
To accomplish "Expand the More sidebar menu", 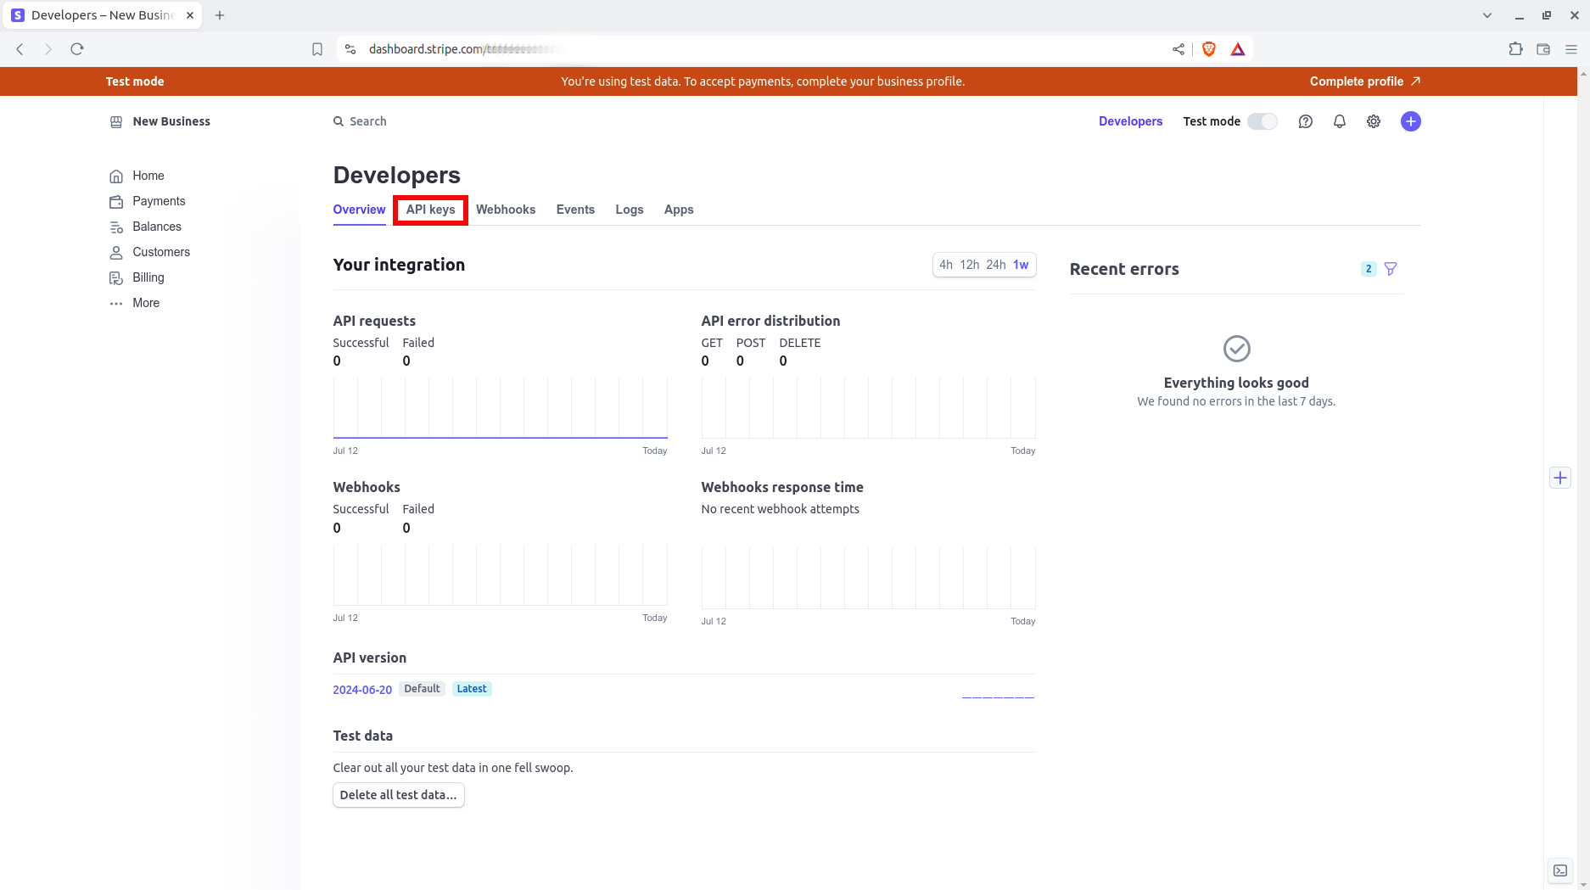I will pos(134,303).
